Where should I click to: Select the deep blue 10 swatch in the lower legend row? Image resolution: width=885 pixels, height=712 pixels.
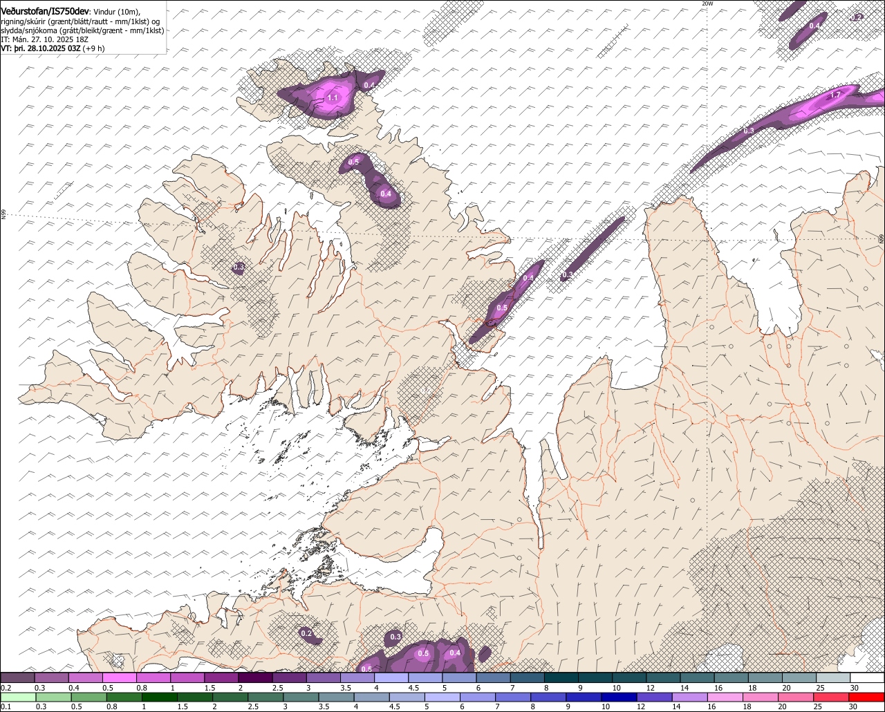(619, 697)
